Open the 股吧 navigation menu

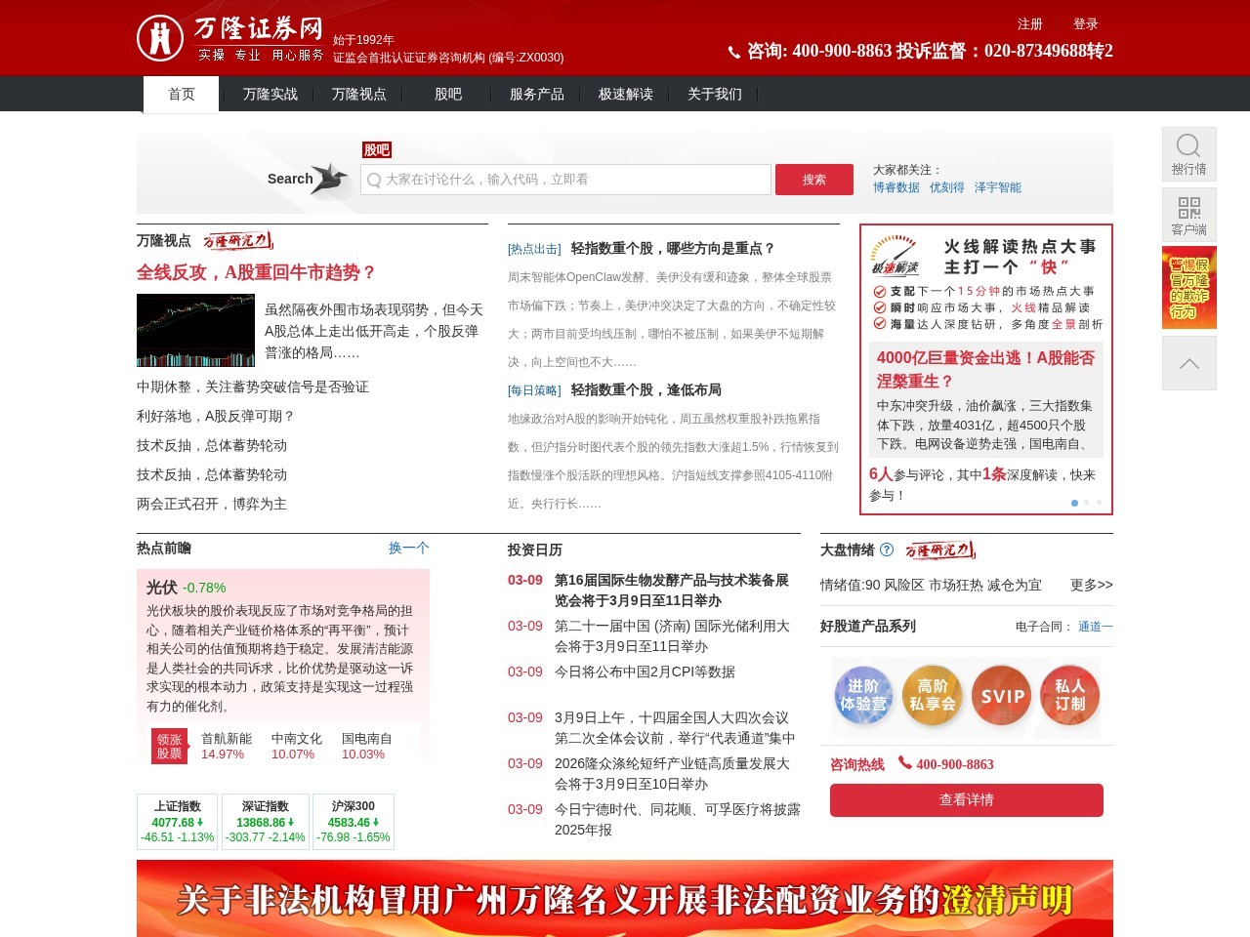[446, 94]
